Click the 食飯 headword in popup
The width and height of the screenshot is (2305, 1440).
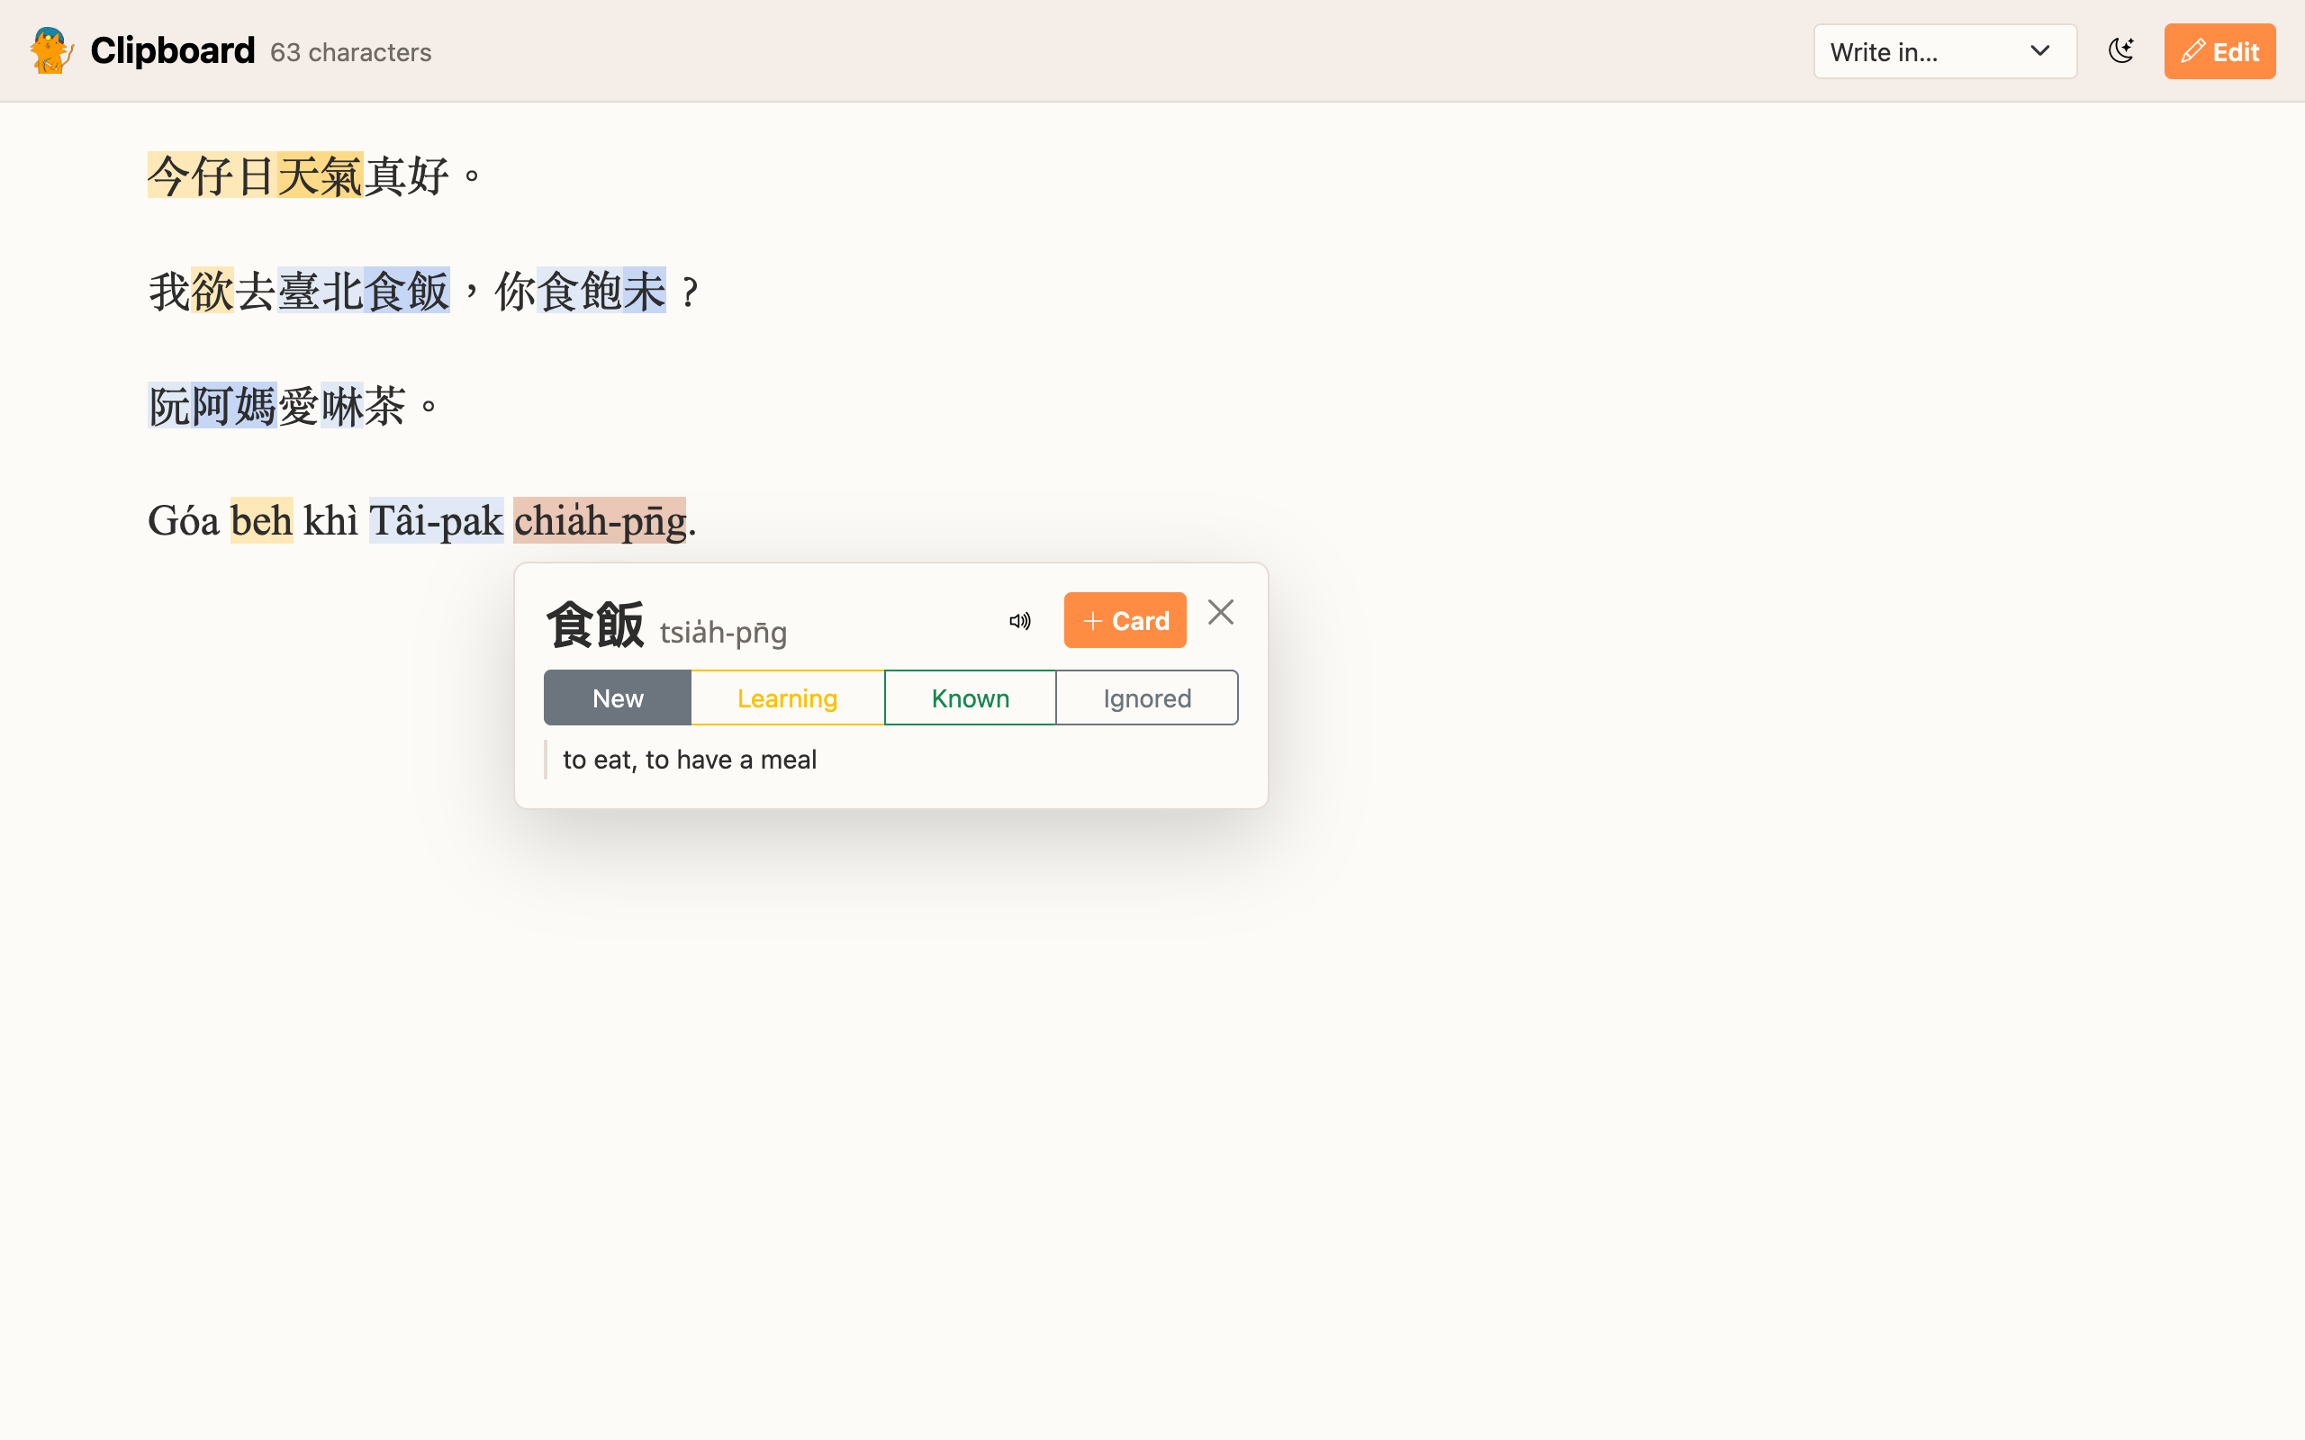click(x=595, y=625)
